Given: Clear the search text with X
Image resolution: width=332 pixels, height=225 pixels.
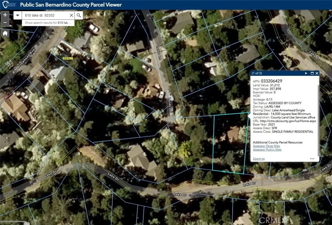Looking at the screenshot, I should (x=71, y=15).
